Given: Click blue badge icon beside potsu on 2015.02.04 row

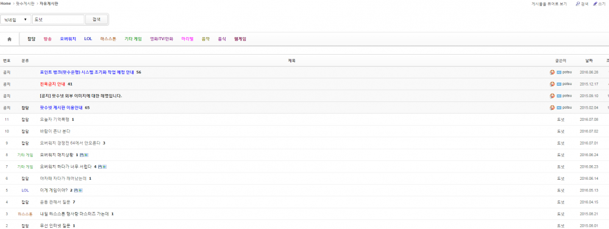Looking at the screenshot, I should [x=559, y=108].
